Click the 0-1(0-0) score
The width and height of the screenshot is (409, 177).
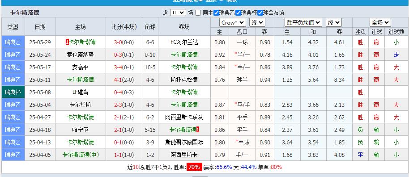124,142
